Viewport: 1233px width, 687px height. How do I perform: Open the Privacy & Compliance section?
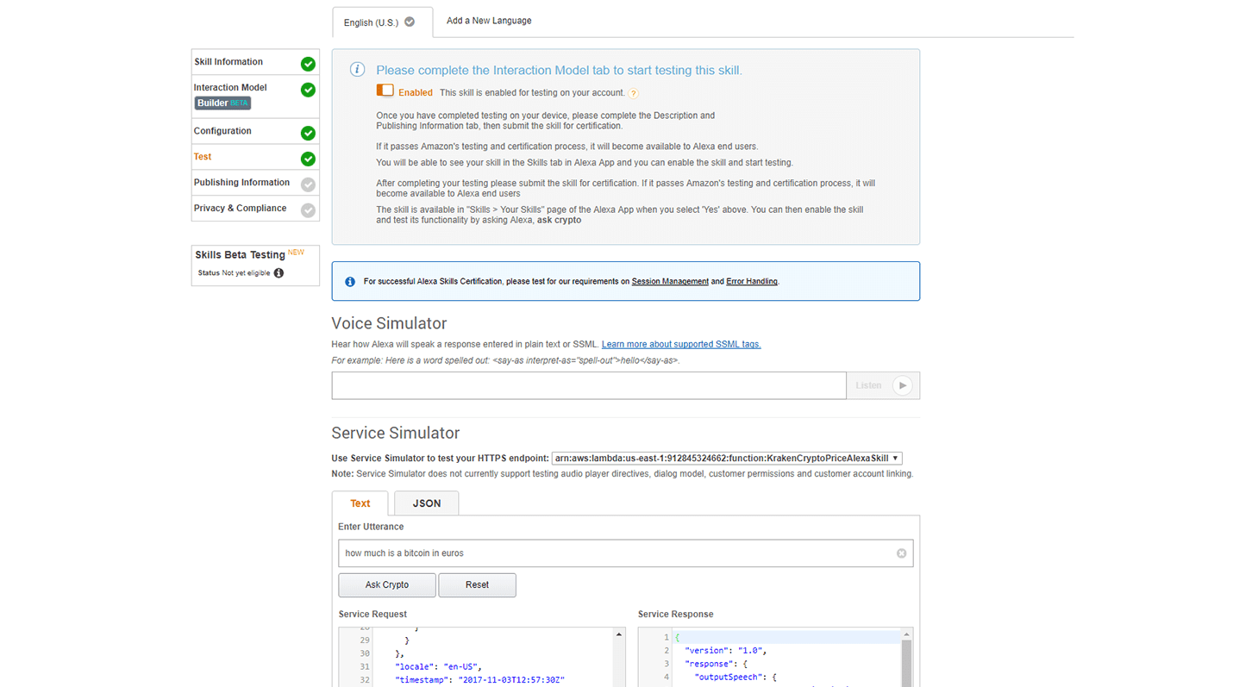coord(255,209)
